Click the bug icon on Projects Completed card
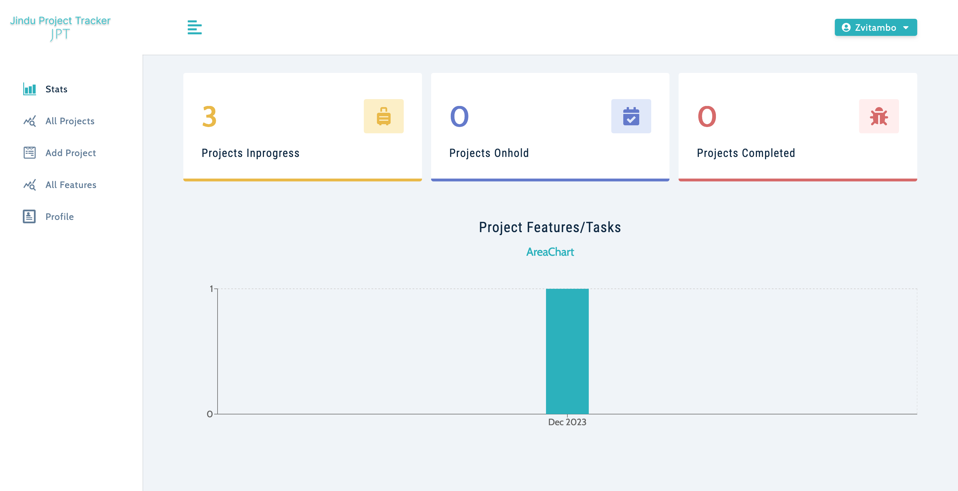 tap(879, 116)
